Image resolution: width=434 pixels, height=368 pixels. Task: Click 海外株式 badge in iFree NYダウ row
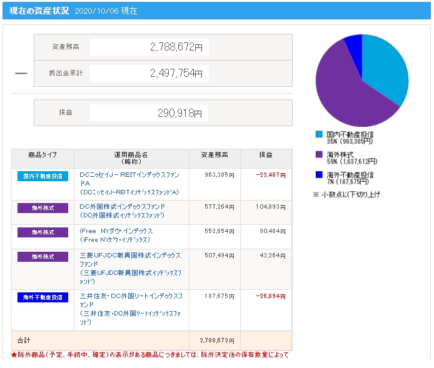tap(43, 232)
